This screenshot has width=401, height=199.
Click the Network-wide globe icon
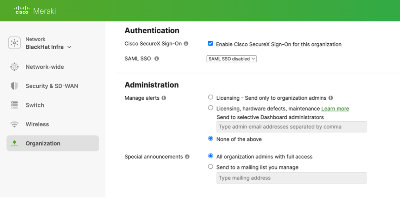tap(14, 67)
